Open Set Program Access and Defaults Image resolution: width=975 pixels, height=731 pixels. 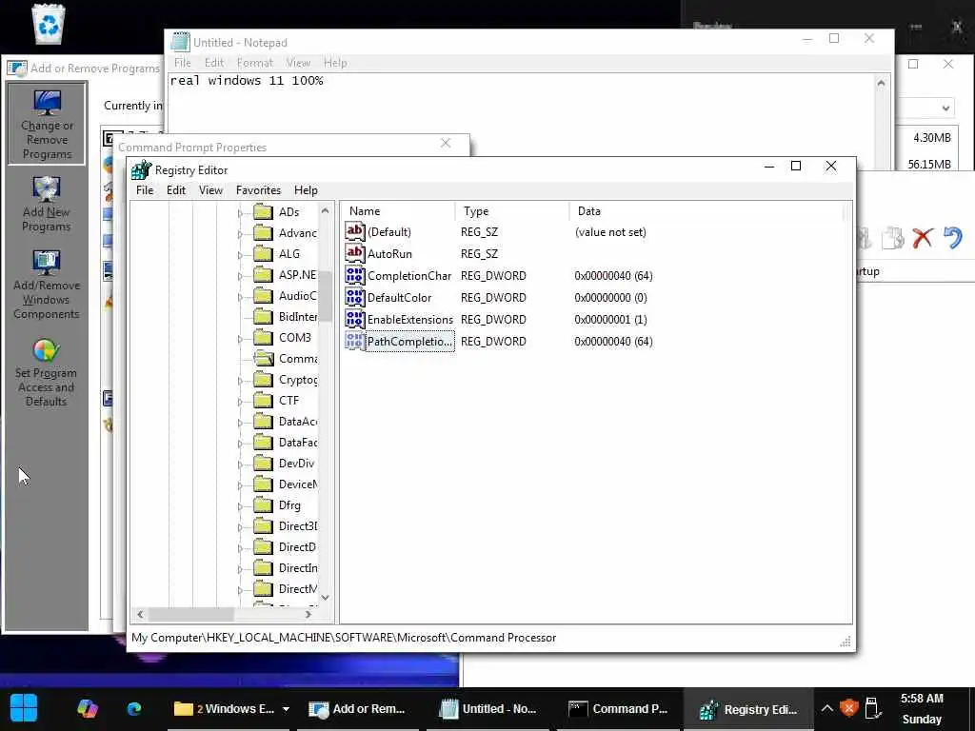coord(46,372)
